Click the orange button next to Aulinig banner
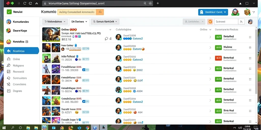 100,12
